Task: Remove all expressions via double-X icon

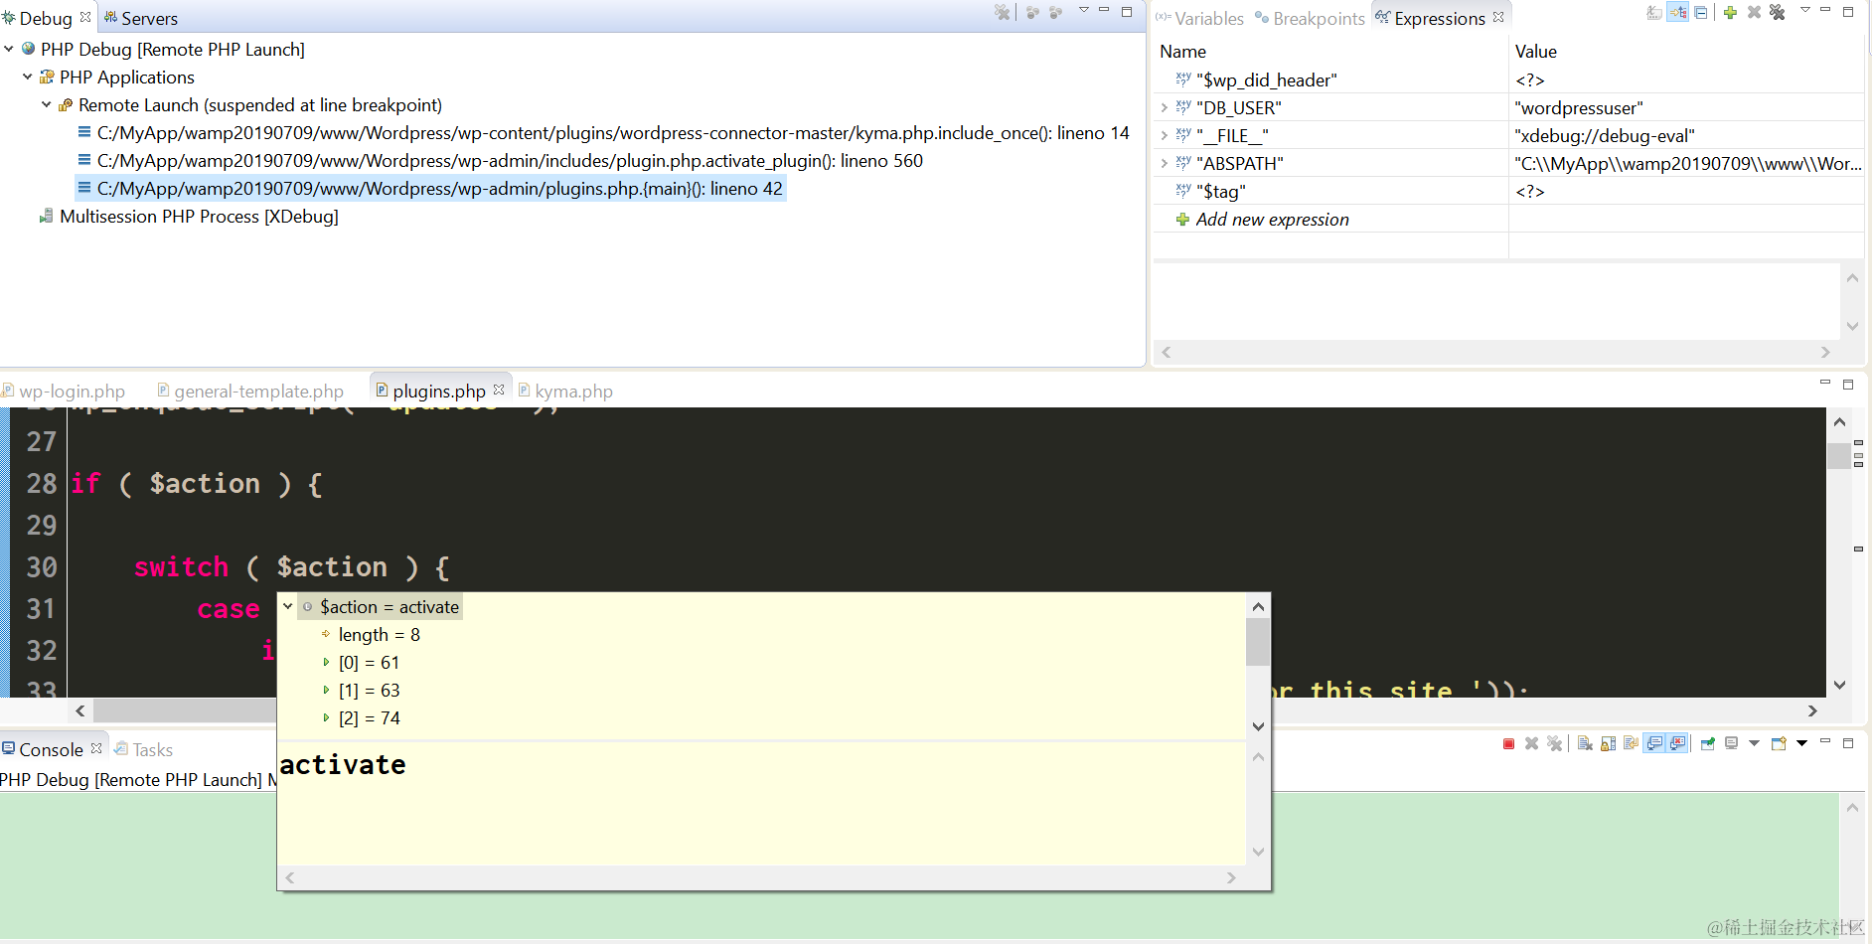Action: tap(1778, 12)
